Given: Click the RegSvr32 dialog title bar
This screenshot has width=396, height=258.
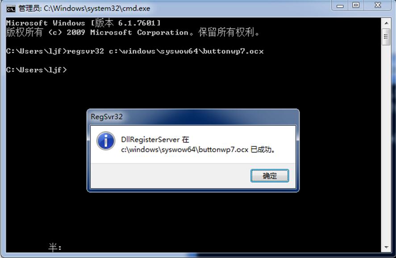Looking at the screenshot, I should tap(193, 117).
